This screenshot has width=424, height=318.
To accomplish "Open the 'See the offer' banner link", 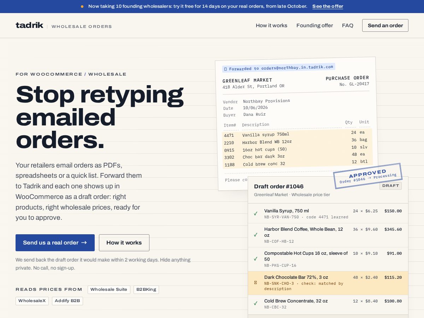I will tap(328, 6).
